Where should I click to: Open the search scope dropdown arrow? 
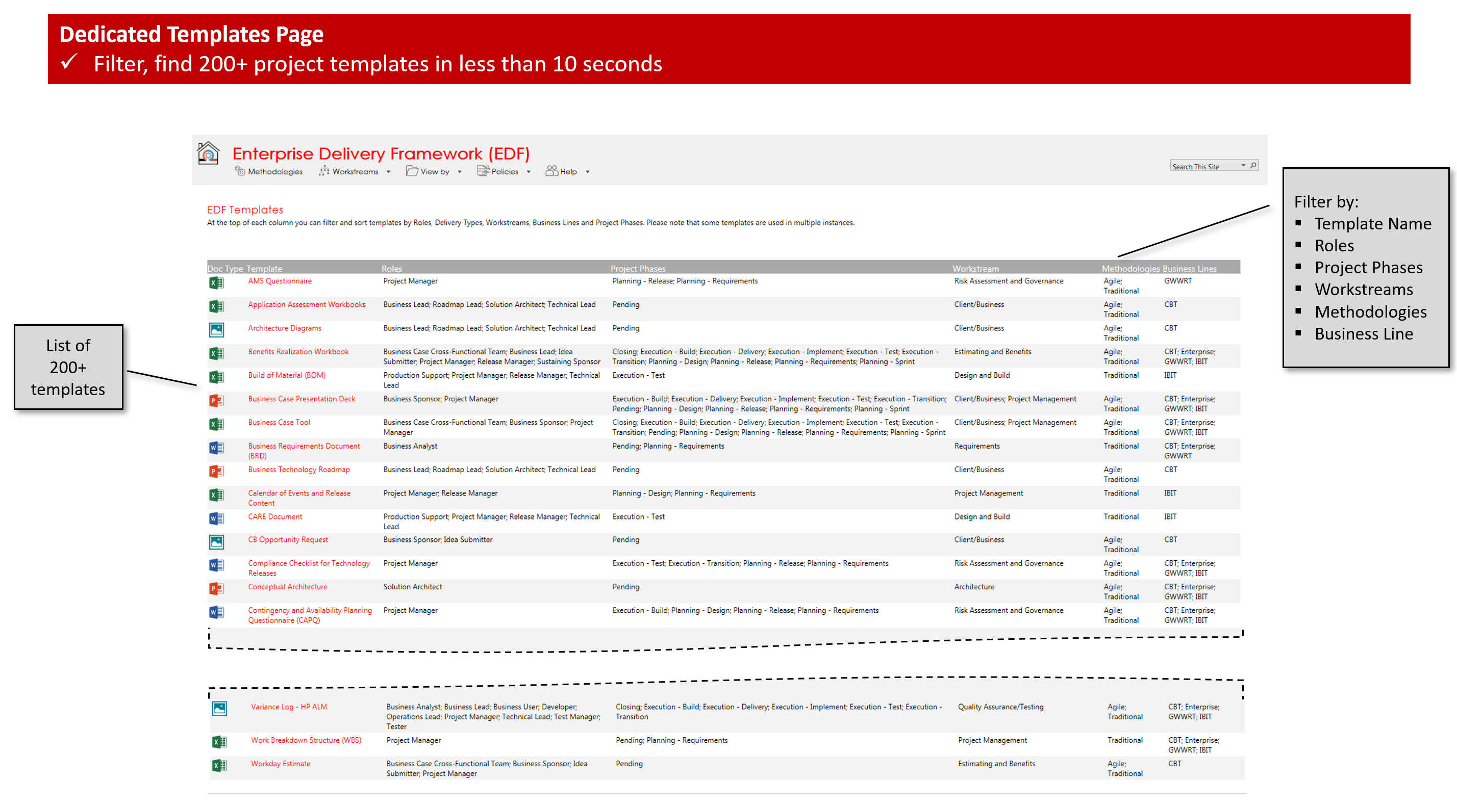[1243, 166]
